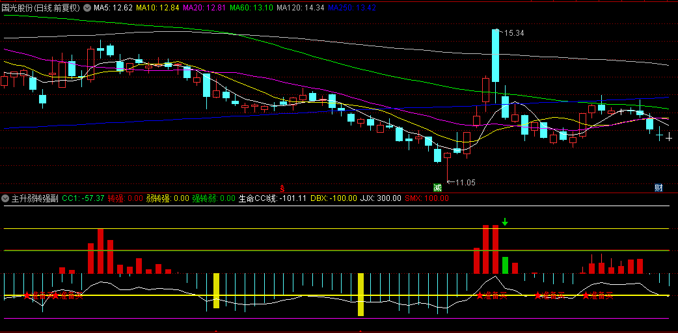Viewport: 678px width, 333px height.
Task: Click the green down-arrow signal icon
Action: 505,222
